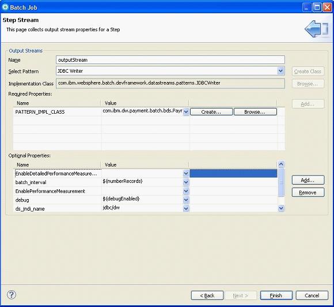Viewport: 334px width, 307px height.
Task: Click Create... button in PATTERN_IMPL_CLASS row
Action: click(211, 111)
